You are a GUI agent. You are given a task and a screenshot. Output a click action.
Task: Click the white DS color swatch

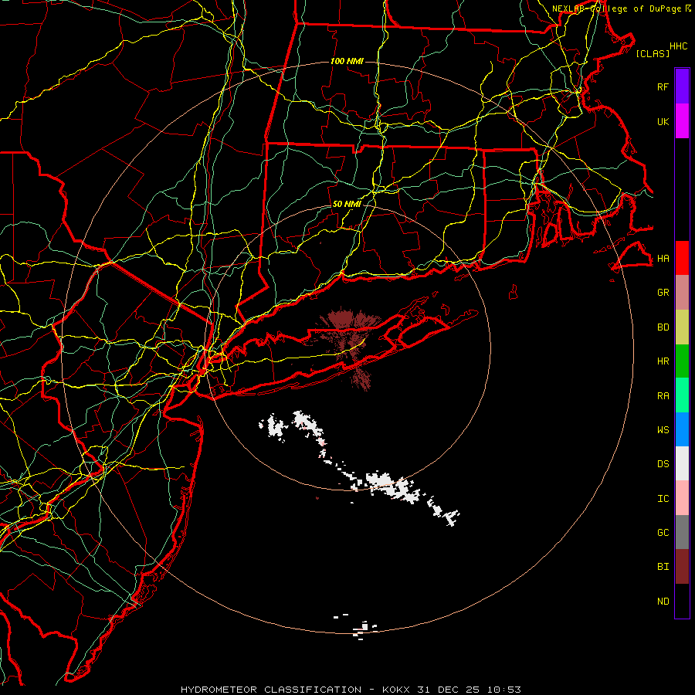[x=682, y=463]
